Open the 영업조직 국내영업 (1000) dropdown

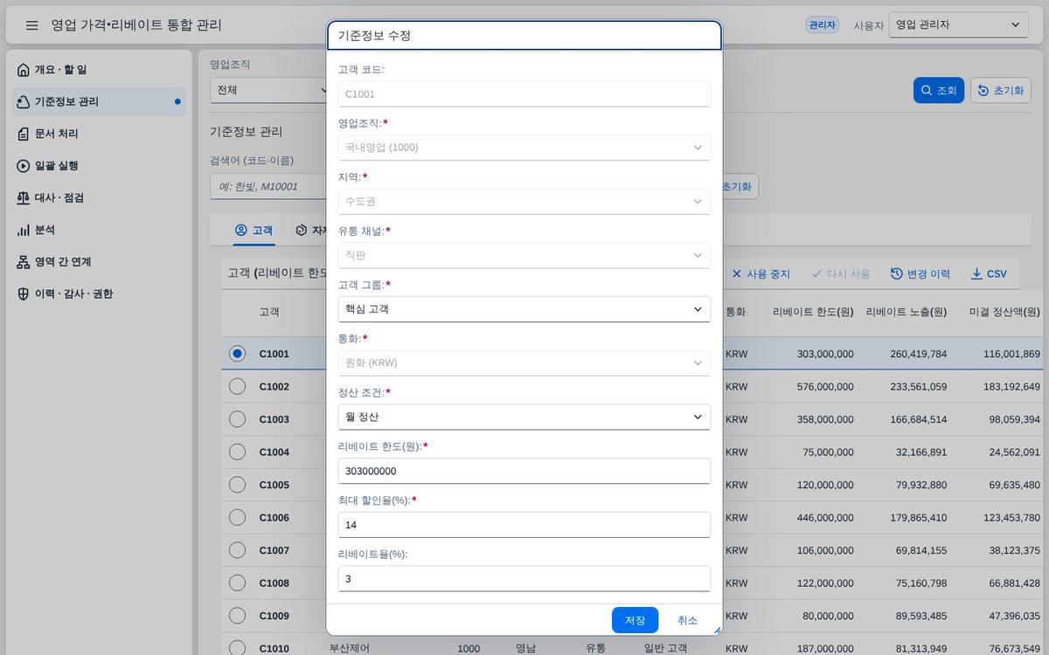point(524,148)
